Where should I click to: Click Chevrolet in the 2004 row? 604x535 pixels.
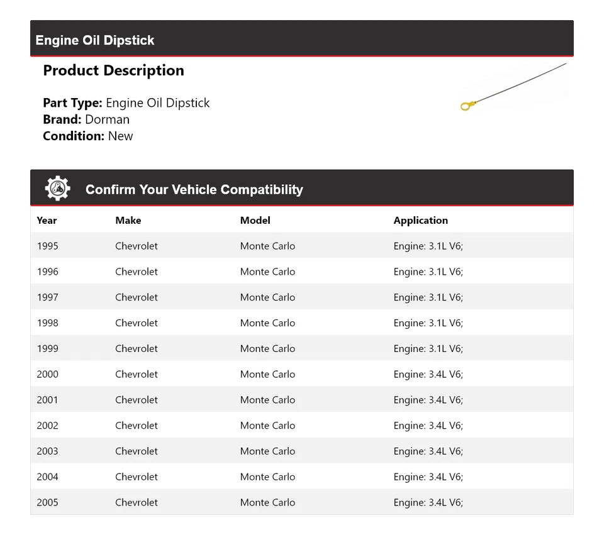coord(137,477)
